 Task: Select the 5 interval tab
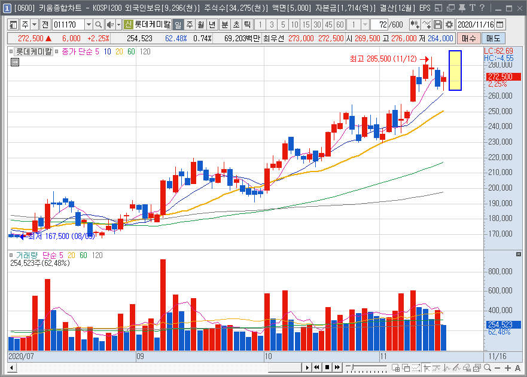pyautogui.click(x=284, y=24)
